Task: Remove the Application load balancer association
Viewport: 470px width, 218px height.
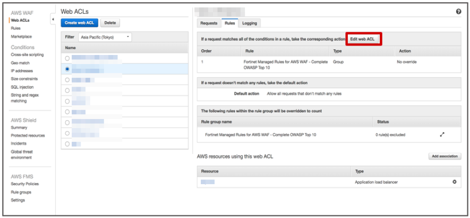Action: [x=454, y=182]
